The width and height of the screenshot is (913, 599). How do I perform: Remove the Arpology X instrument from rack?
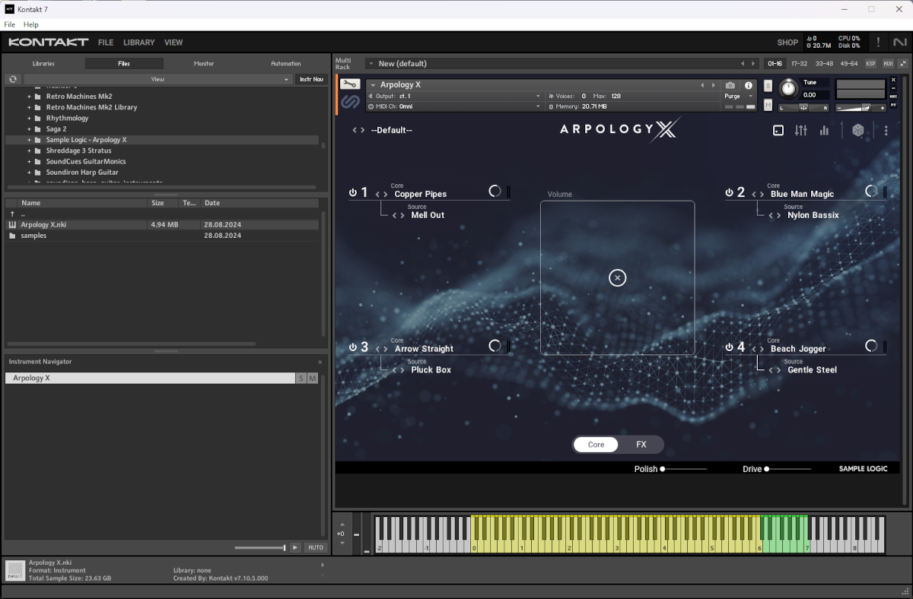tap(893, 79)
